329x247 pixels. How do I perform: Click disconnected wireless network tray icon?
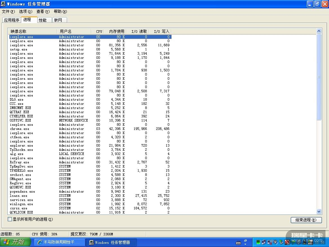click(270, 242)
